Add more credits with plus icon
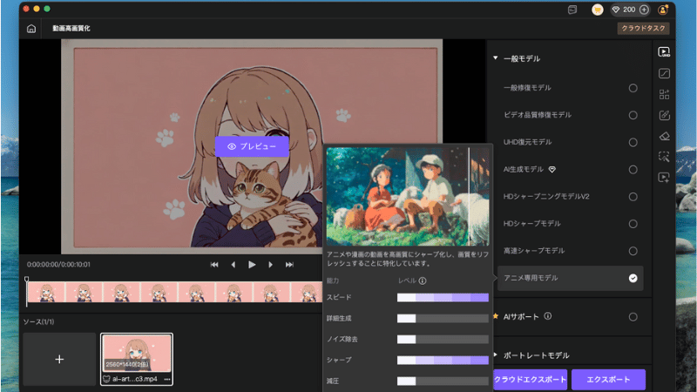Screen dimensions: 697x392 [x=644, y=9]
